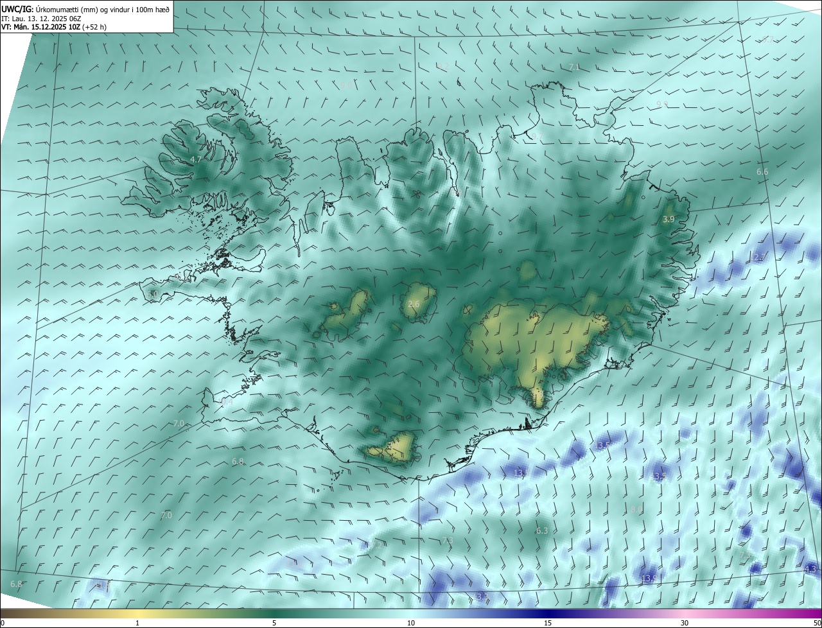
Task: Click the 50 tick on the color scale
Action: coord(817,623)
